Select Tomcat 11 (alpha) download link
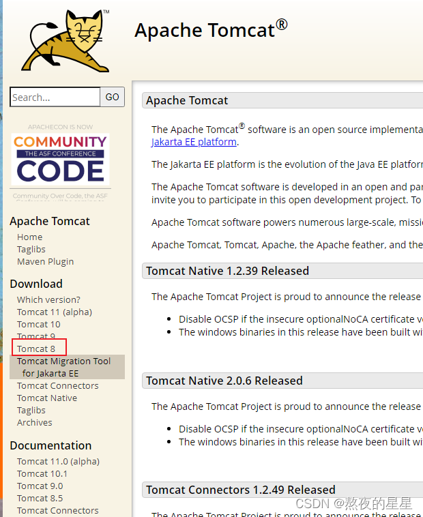The height and width of the screenshot is (517, 423). tap(55, 312)
